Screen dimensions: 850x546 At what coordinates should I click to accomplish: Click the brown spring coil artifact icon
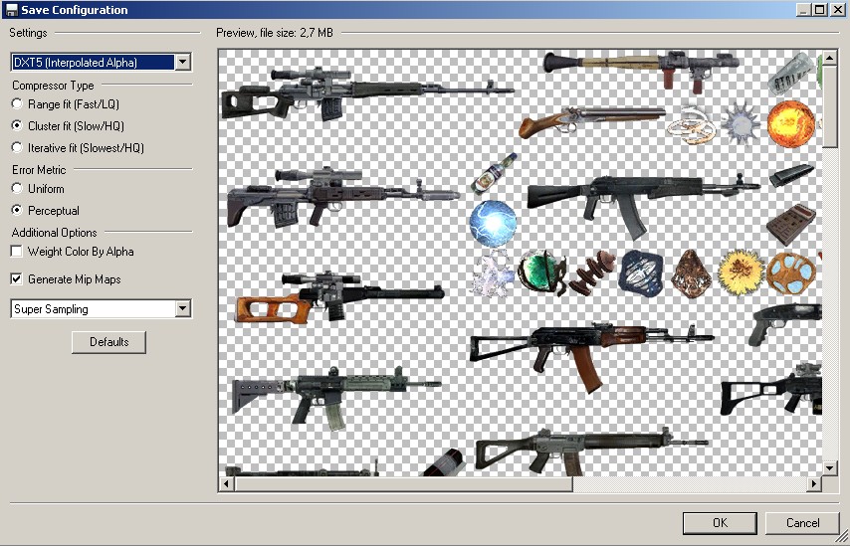591,273
